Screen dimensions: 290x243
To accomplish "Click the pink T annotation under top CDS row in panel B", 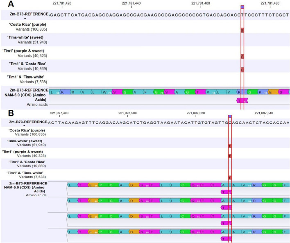I will coord(226,192).
